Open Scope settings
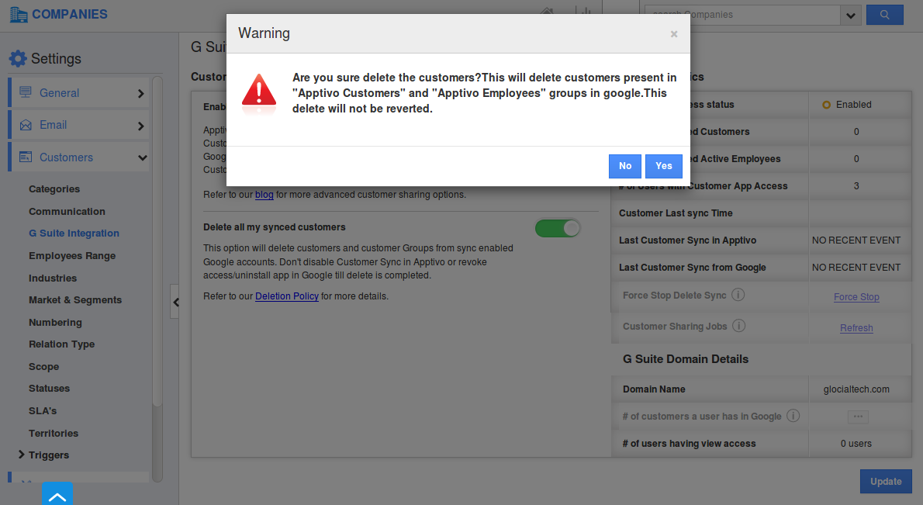This screenshot has height=505, width=923. pyautogui.click(x=44, y=366)
